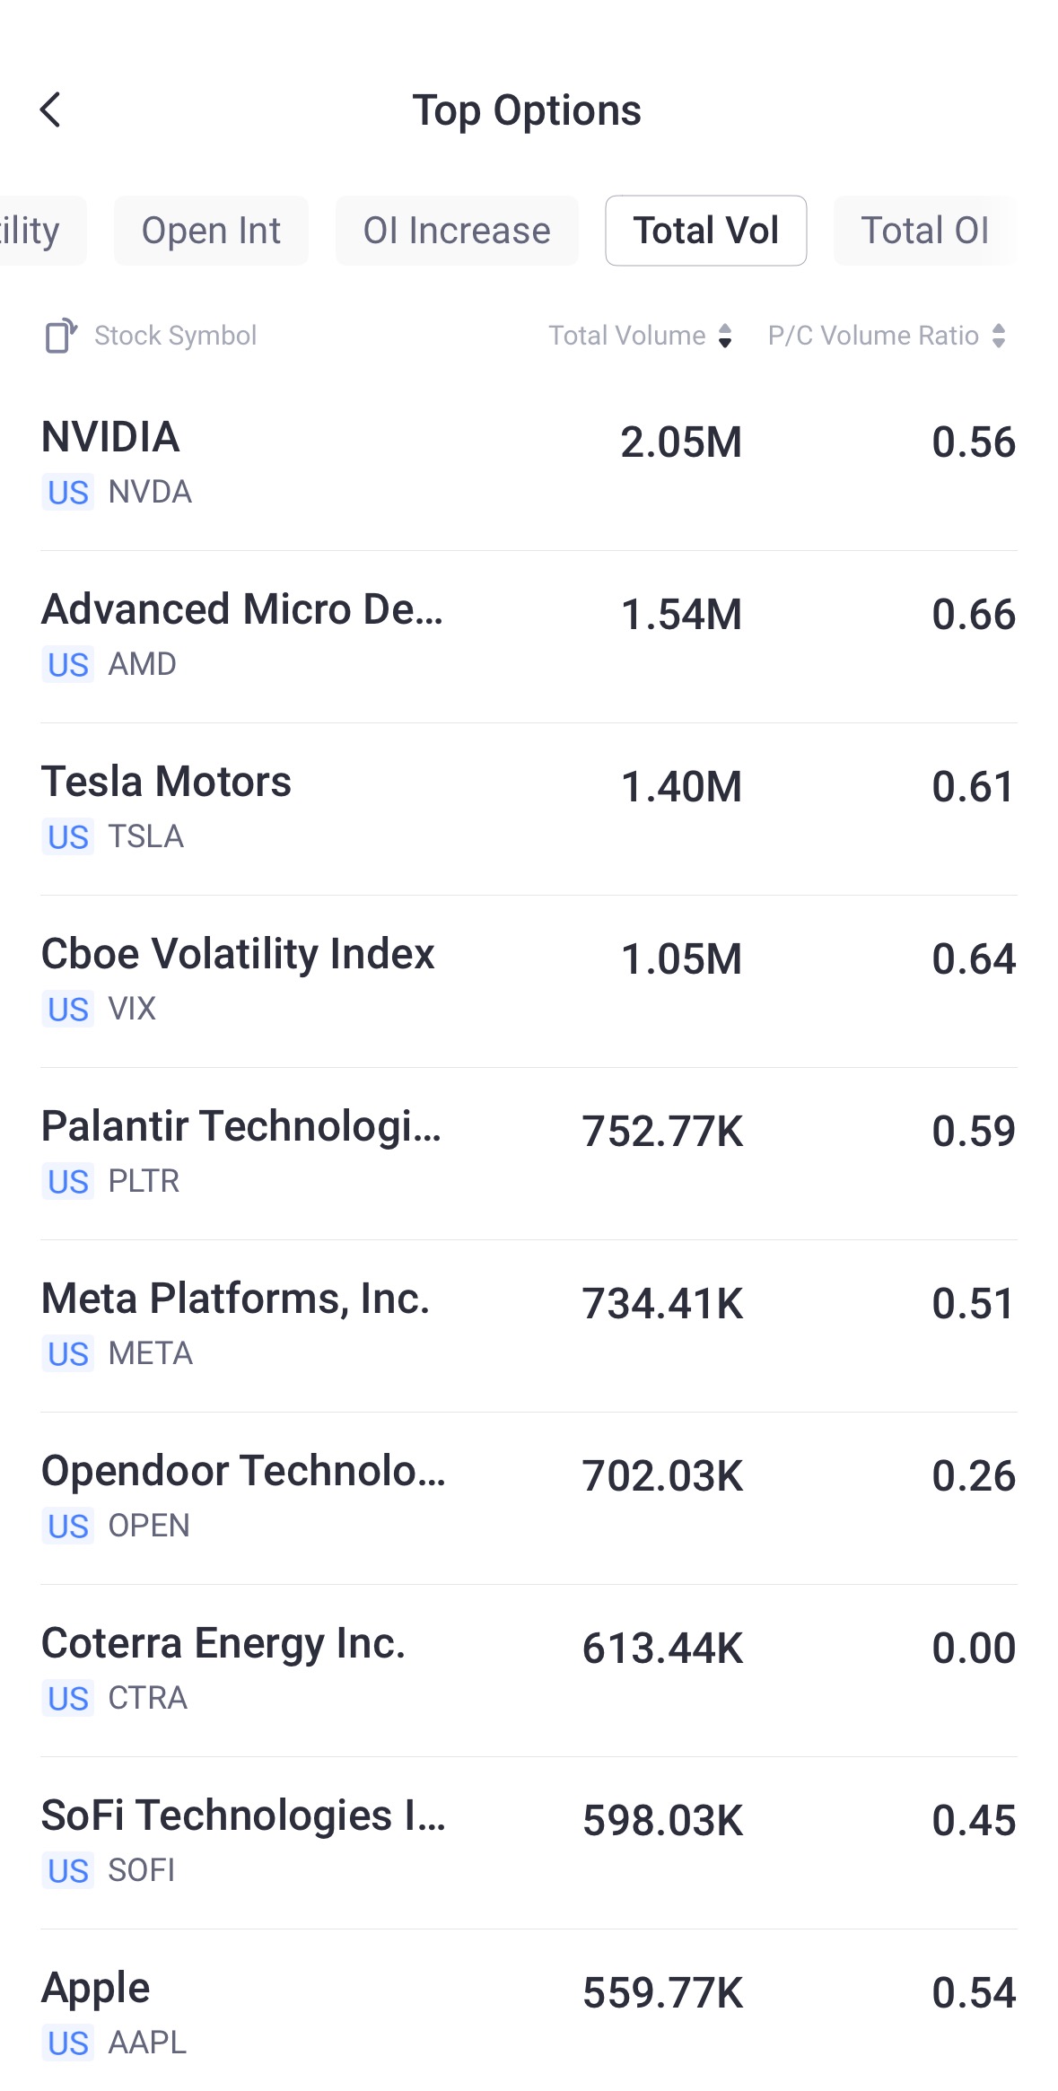
Task: Select the Tesla Motors entry
Action: [529, 808]
